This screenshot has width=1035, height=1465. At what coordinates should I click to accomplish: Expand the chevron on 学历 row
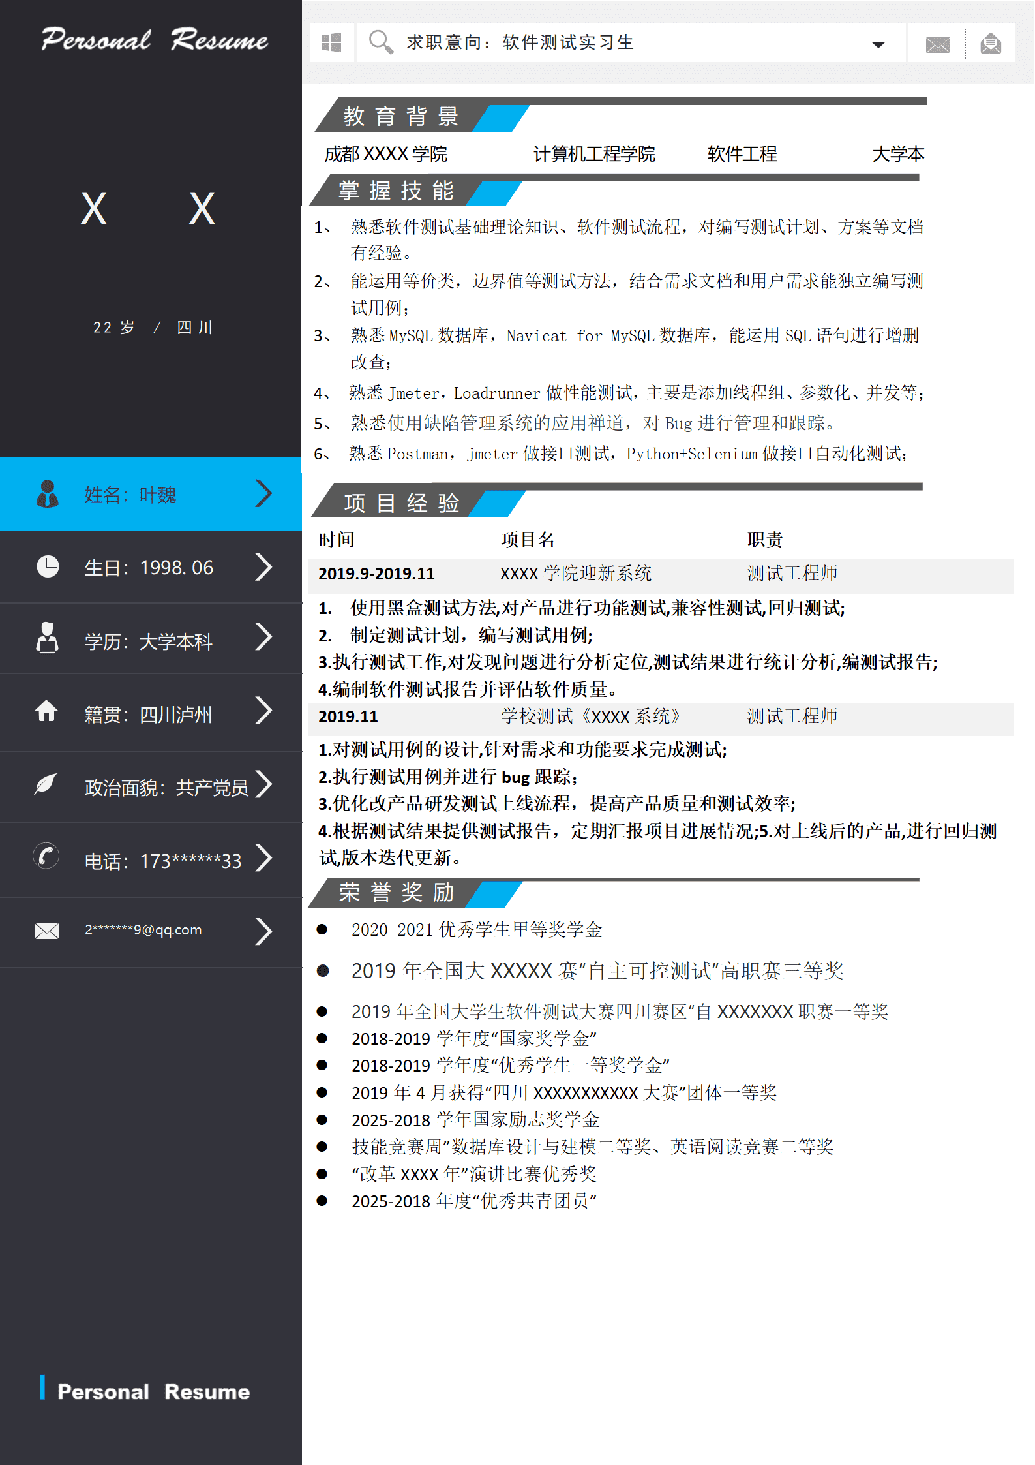pos(263,637)
